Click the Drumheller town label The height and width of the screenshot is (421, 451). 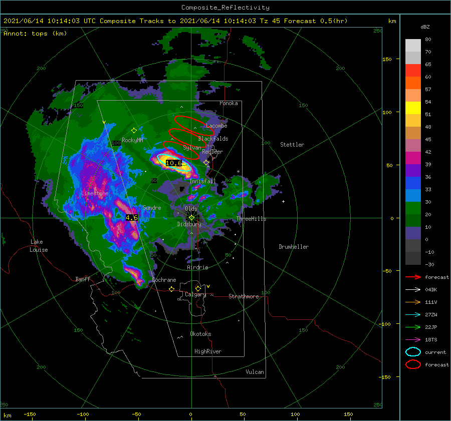click(x=293, y=247)
